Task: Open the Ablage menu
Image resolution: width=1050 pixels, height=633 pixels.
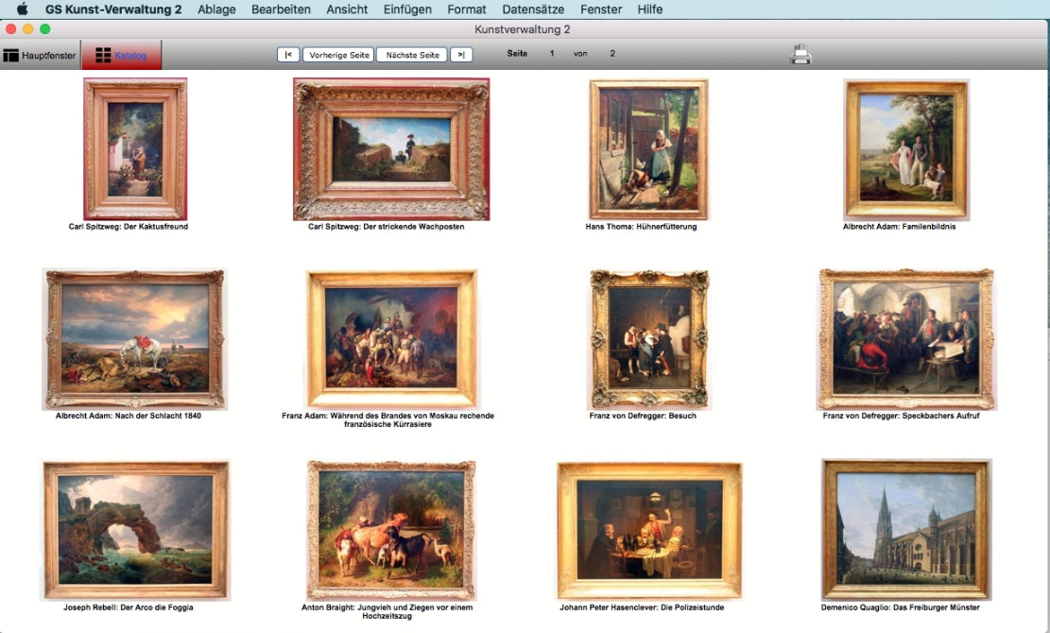Action: 217,9
